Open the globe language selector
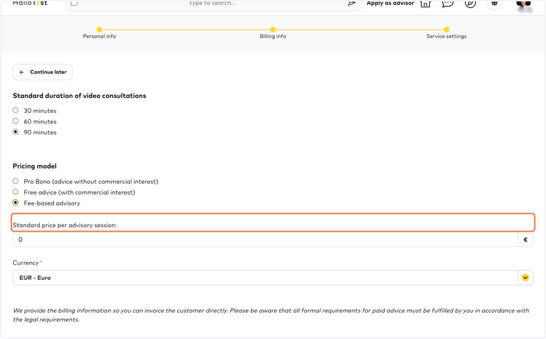Screen dimensions: 546x339 [x=494, y=4]
